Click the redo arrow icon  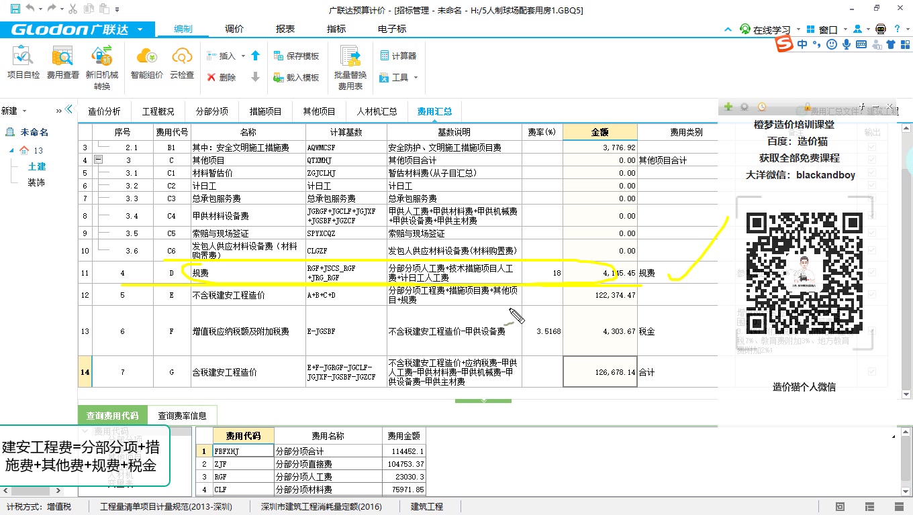(x=52, y=9)
